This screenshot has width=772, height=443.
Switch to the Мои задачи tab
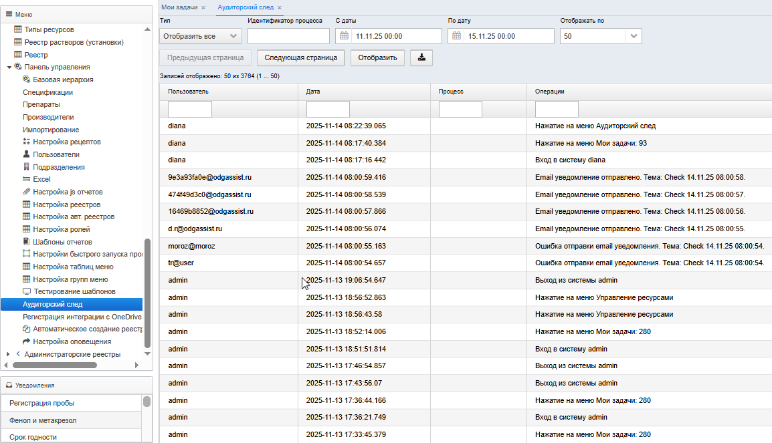[x=179, y=7]
